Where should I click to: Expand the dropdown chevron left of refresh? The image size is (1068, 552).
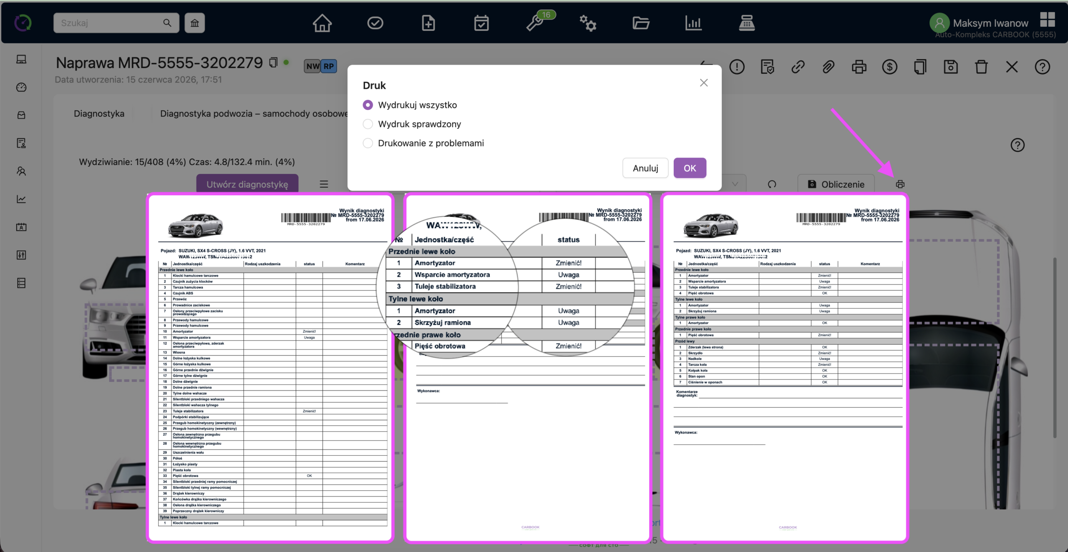tap(735, 184)
